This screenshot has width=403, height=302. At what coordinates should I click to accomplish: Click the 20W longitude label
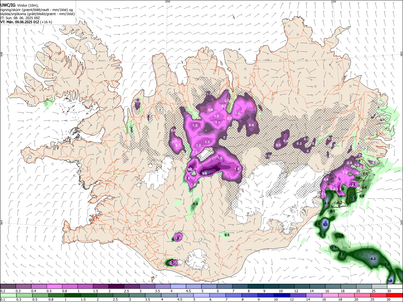point(167,2)
